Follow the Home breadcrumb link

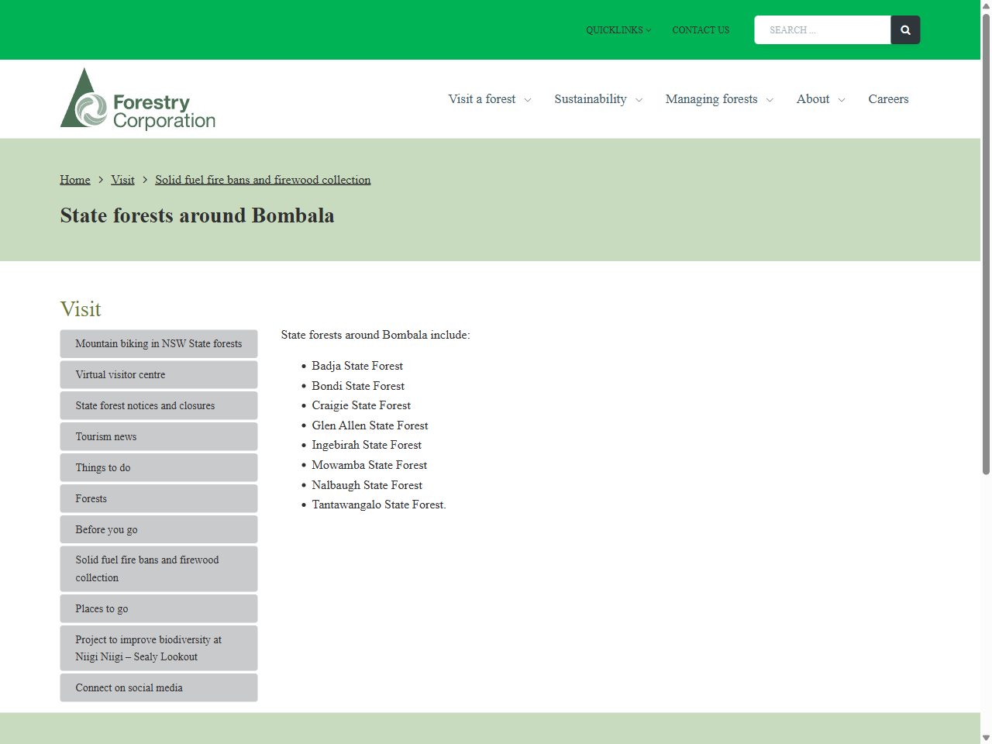pyautogui.click(x=75, y=180)
